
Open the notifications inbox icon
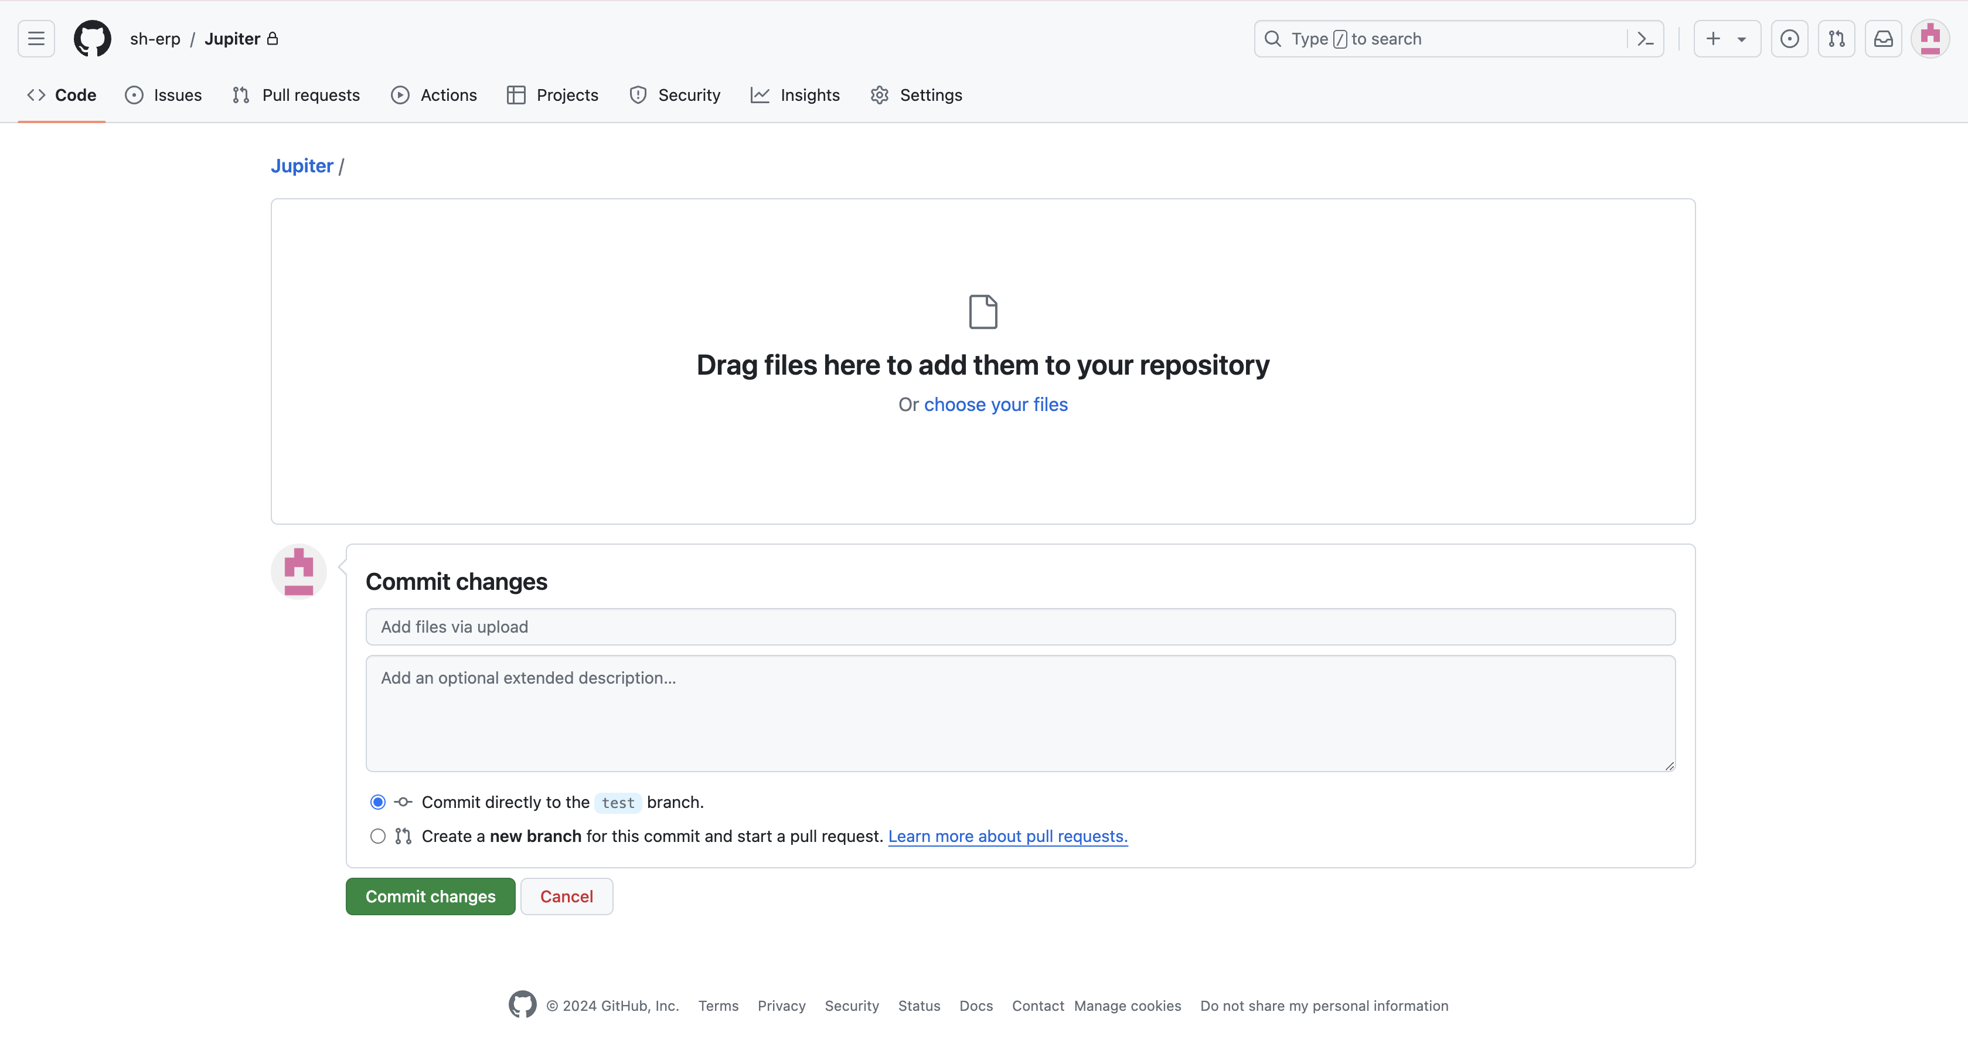pyautogui.click(x=1883, y=38)
